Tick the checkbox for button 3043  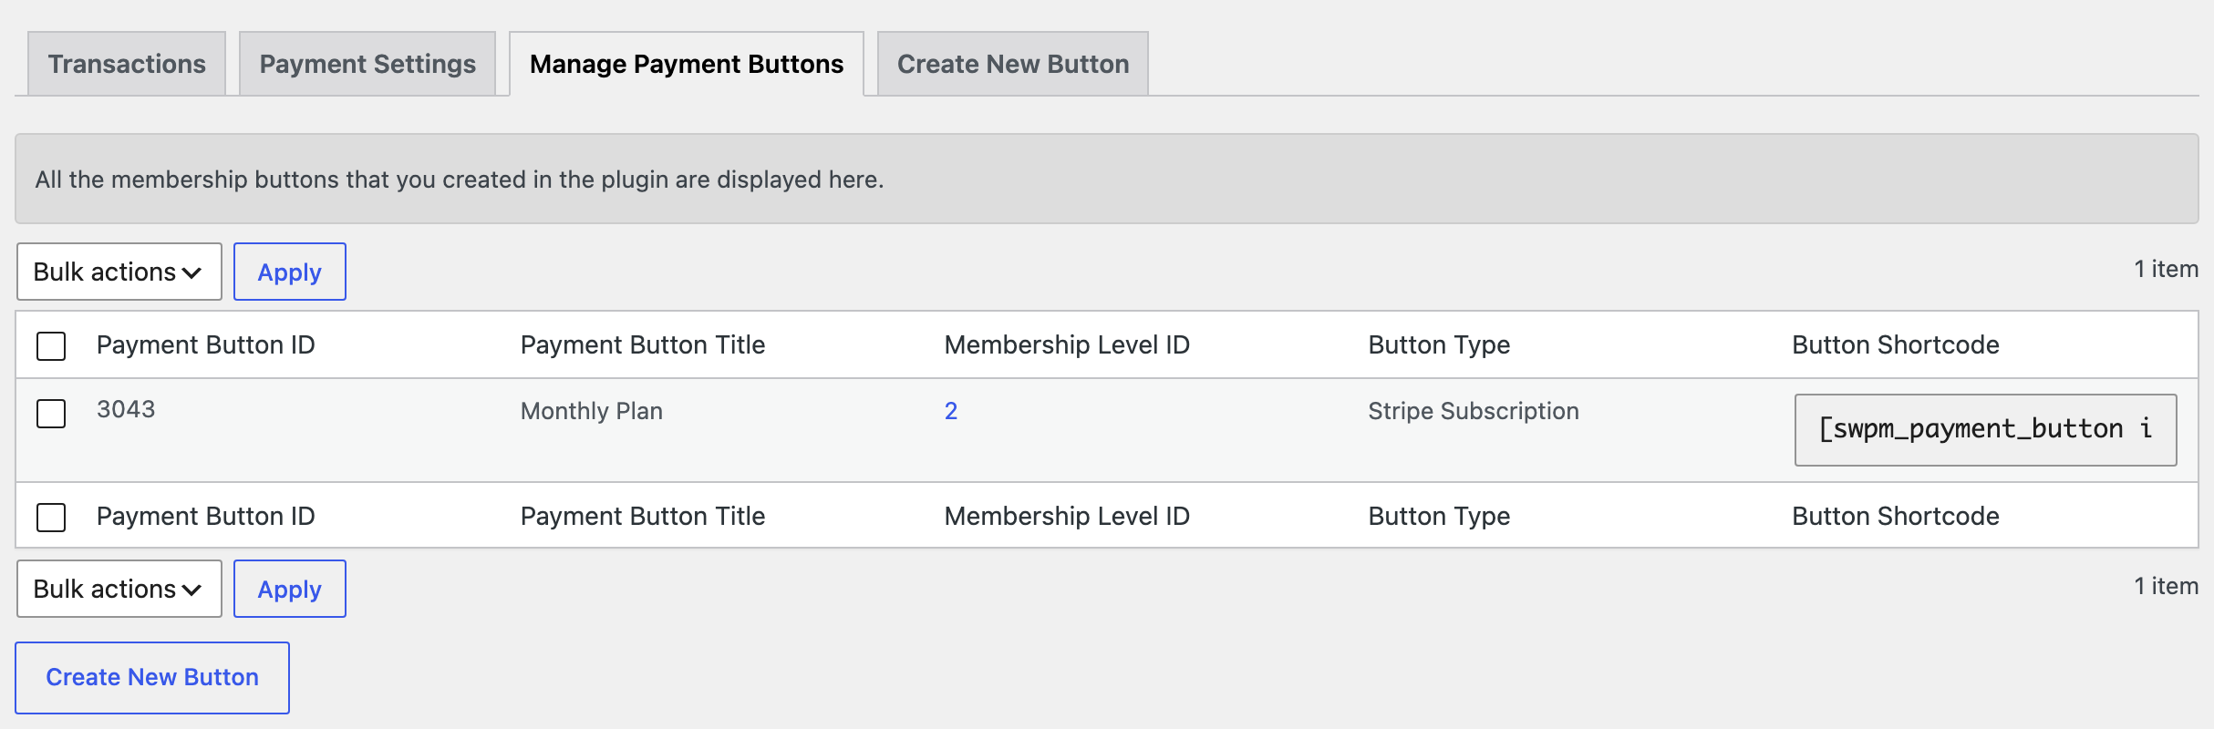(x=51, y=414)
